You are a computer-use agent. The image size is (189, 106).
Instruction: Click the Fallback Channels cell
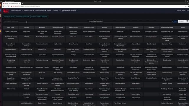coord(167,84)
